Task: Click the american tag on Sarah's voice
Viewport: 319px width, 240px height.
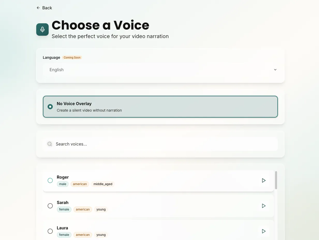Action: point(83,209)
